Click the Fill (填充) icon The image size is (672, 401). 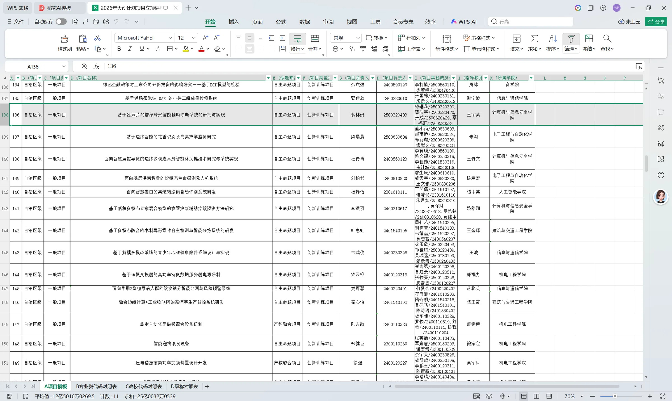[516, 39]
